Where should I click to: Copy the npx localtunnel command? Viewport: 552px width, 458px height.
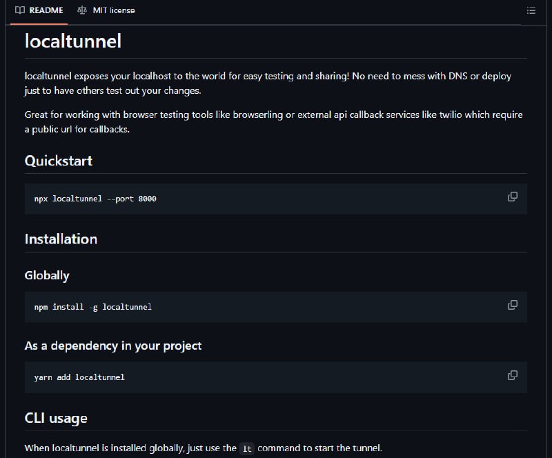pyautogui.click(x=513, y=197)
